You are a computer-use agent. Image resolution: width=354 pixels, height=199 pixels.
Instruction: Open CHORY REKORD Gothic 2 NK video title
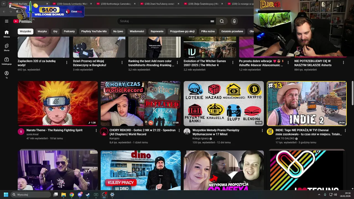[x=142, y=132]
